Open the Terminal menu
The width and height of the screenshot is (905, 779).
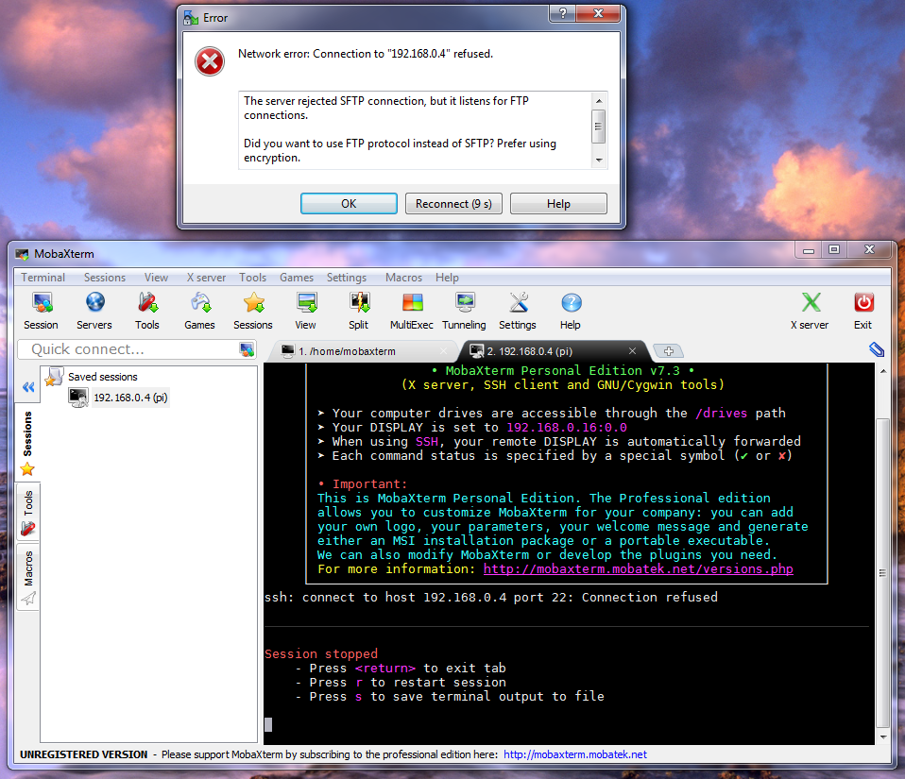43,278
